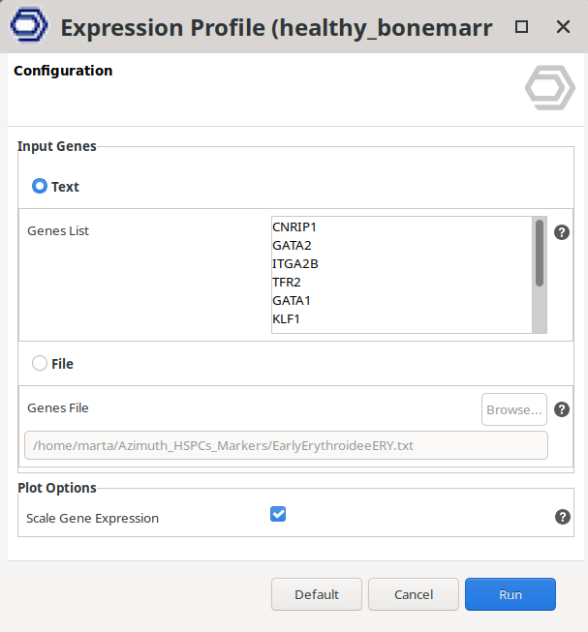This screenshot has height=632, width=588.
Task: Click the Genes File path field
Action: 286,445
